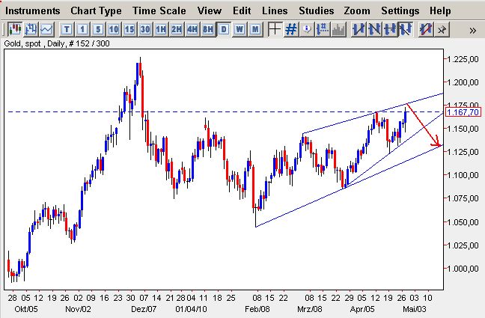Viewport: 485px width, 318px height.
Task: Switch to 4H time scale
Action: [x=192, y=30]
